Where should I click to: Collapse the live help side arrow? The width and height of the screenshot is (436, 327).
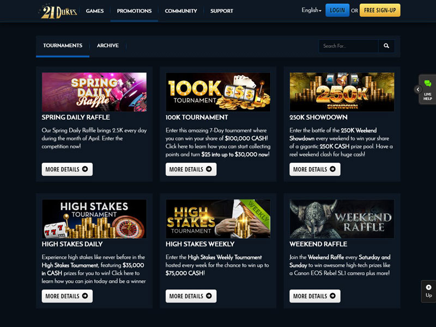(x=417, y=89)
